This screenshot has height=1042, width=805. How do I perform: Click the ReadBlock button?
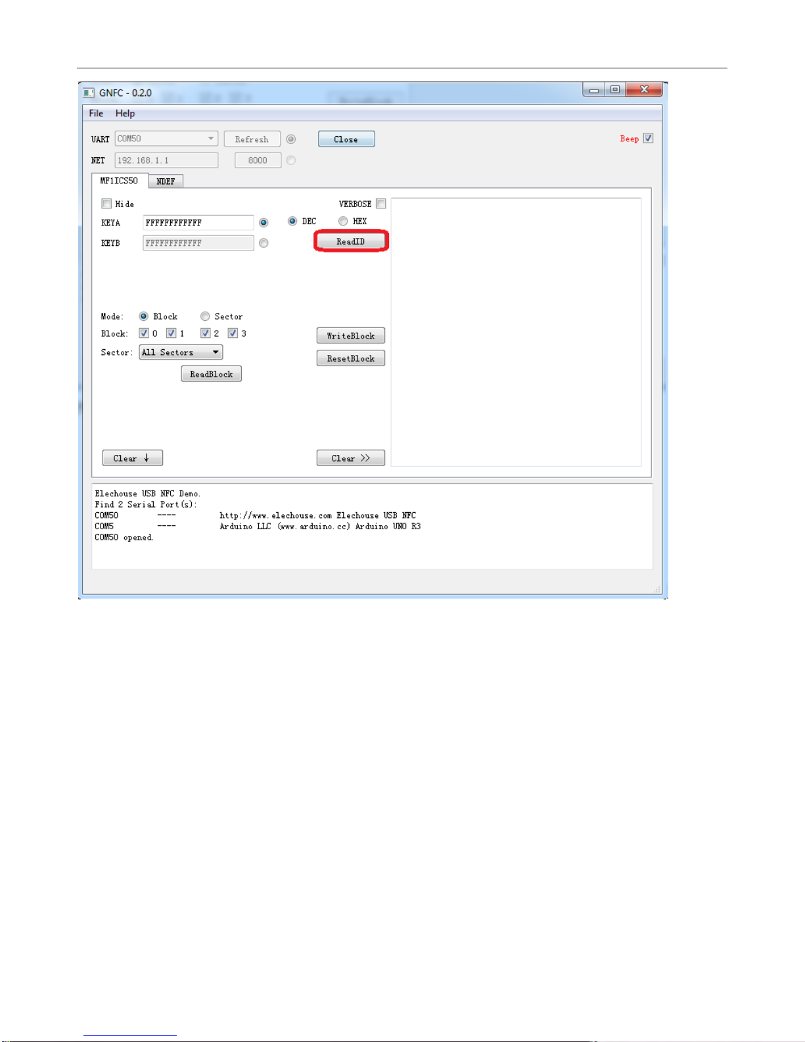pyautogui.click(x=211, y=374)
